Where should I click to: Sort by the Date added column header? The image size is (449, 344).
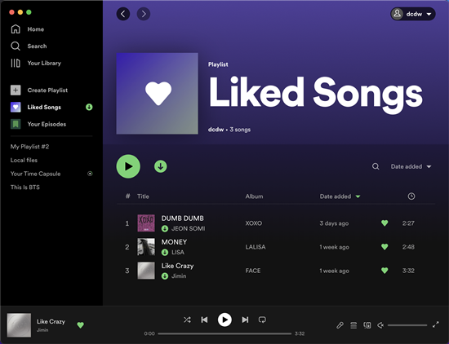(340, 196)
